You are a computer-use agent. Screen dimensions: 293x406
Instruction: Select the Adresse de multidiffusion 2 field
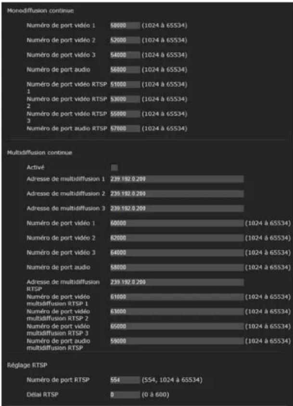177,194
